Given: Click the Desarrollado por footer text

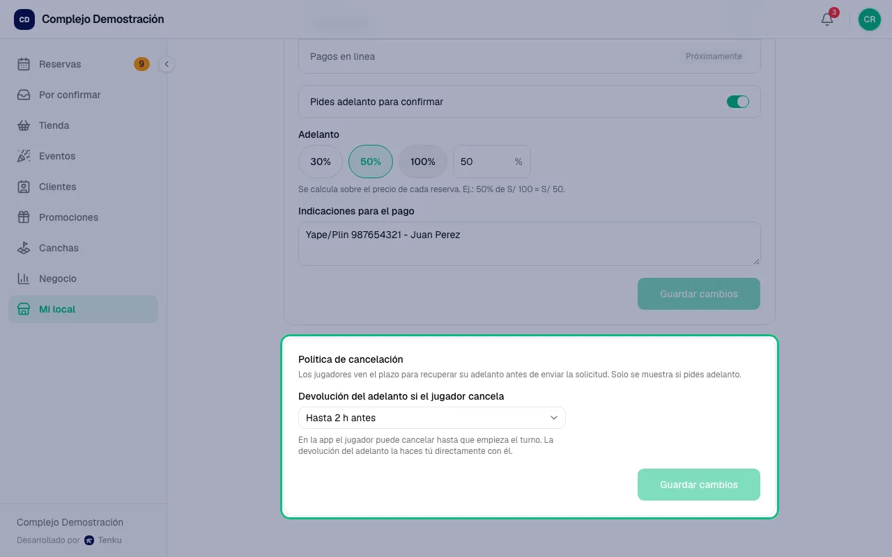Looking at the screenshot, I should [x=49, y=540].
